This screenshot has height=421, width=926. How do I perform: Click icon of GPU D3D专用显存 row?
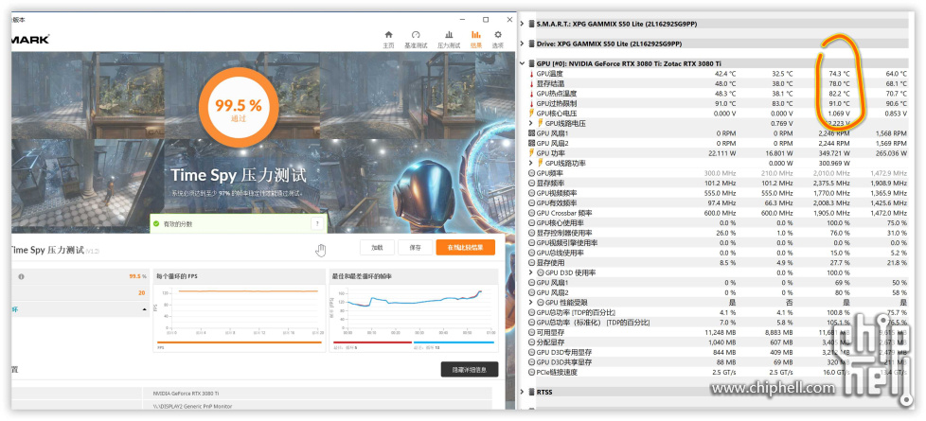[x=531, y=353]
